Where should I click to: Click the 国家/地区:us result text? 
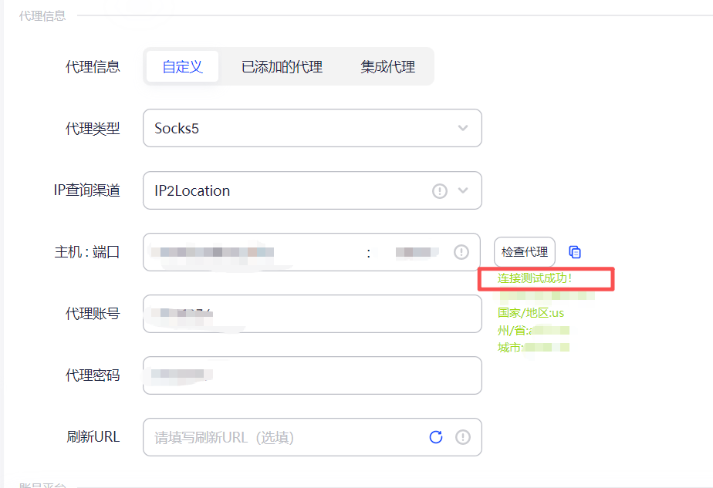click(532, 313)
